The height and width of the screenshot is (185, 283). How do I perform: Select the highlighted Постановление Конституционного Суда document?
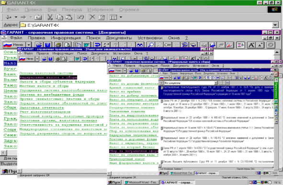tap(216, 91)
